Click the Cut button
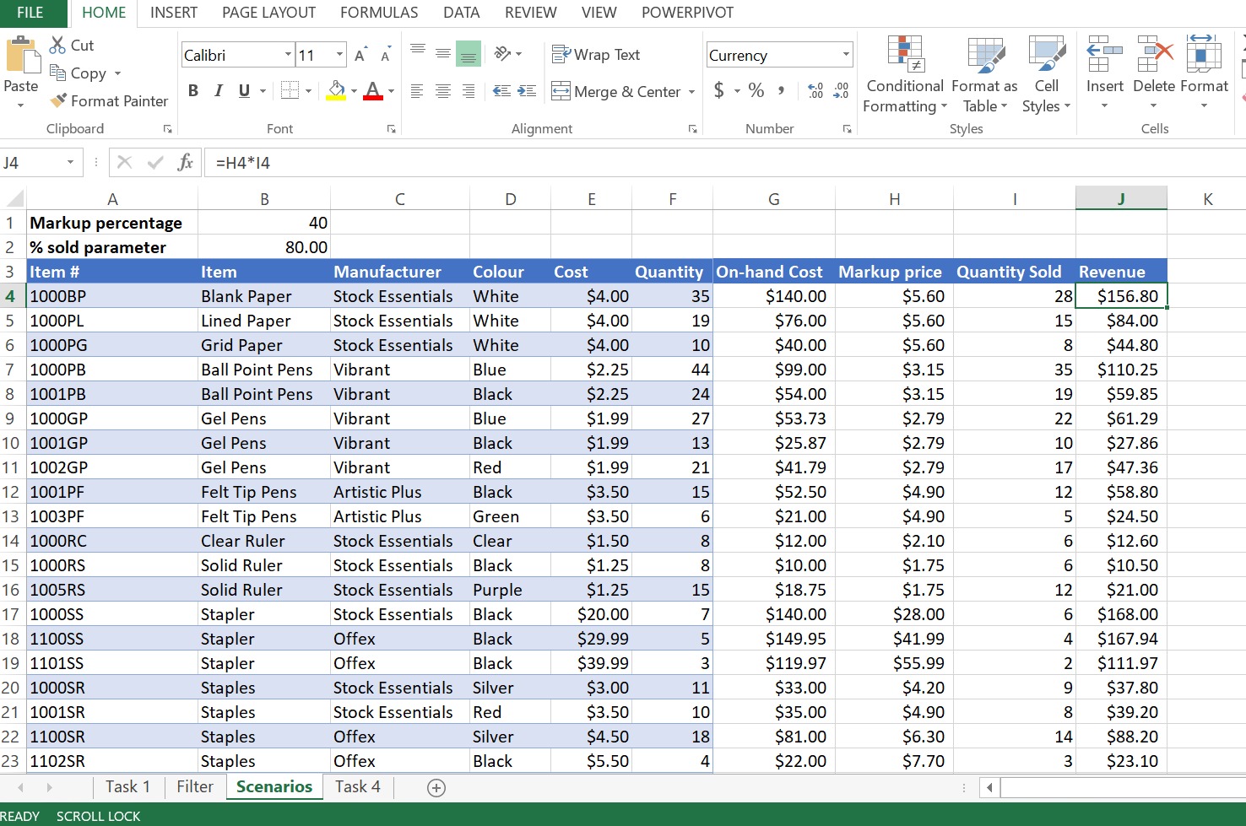This screenshot has width=1246, height=826. [72, 46]
